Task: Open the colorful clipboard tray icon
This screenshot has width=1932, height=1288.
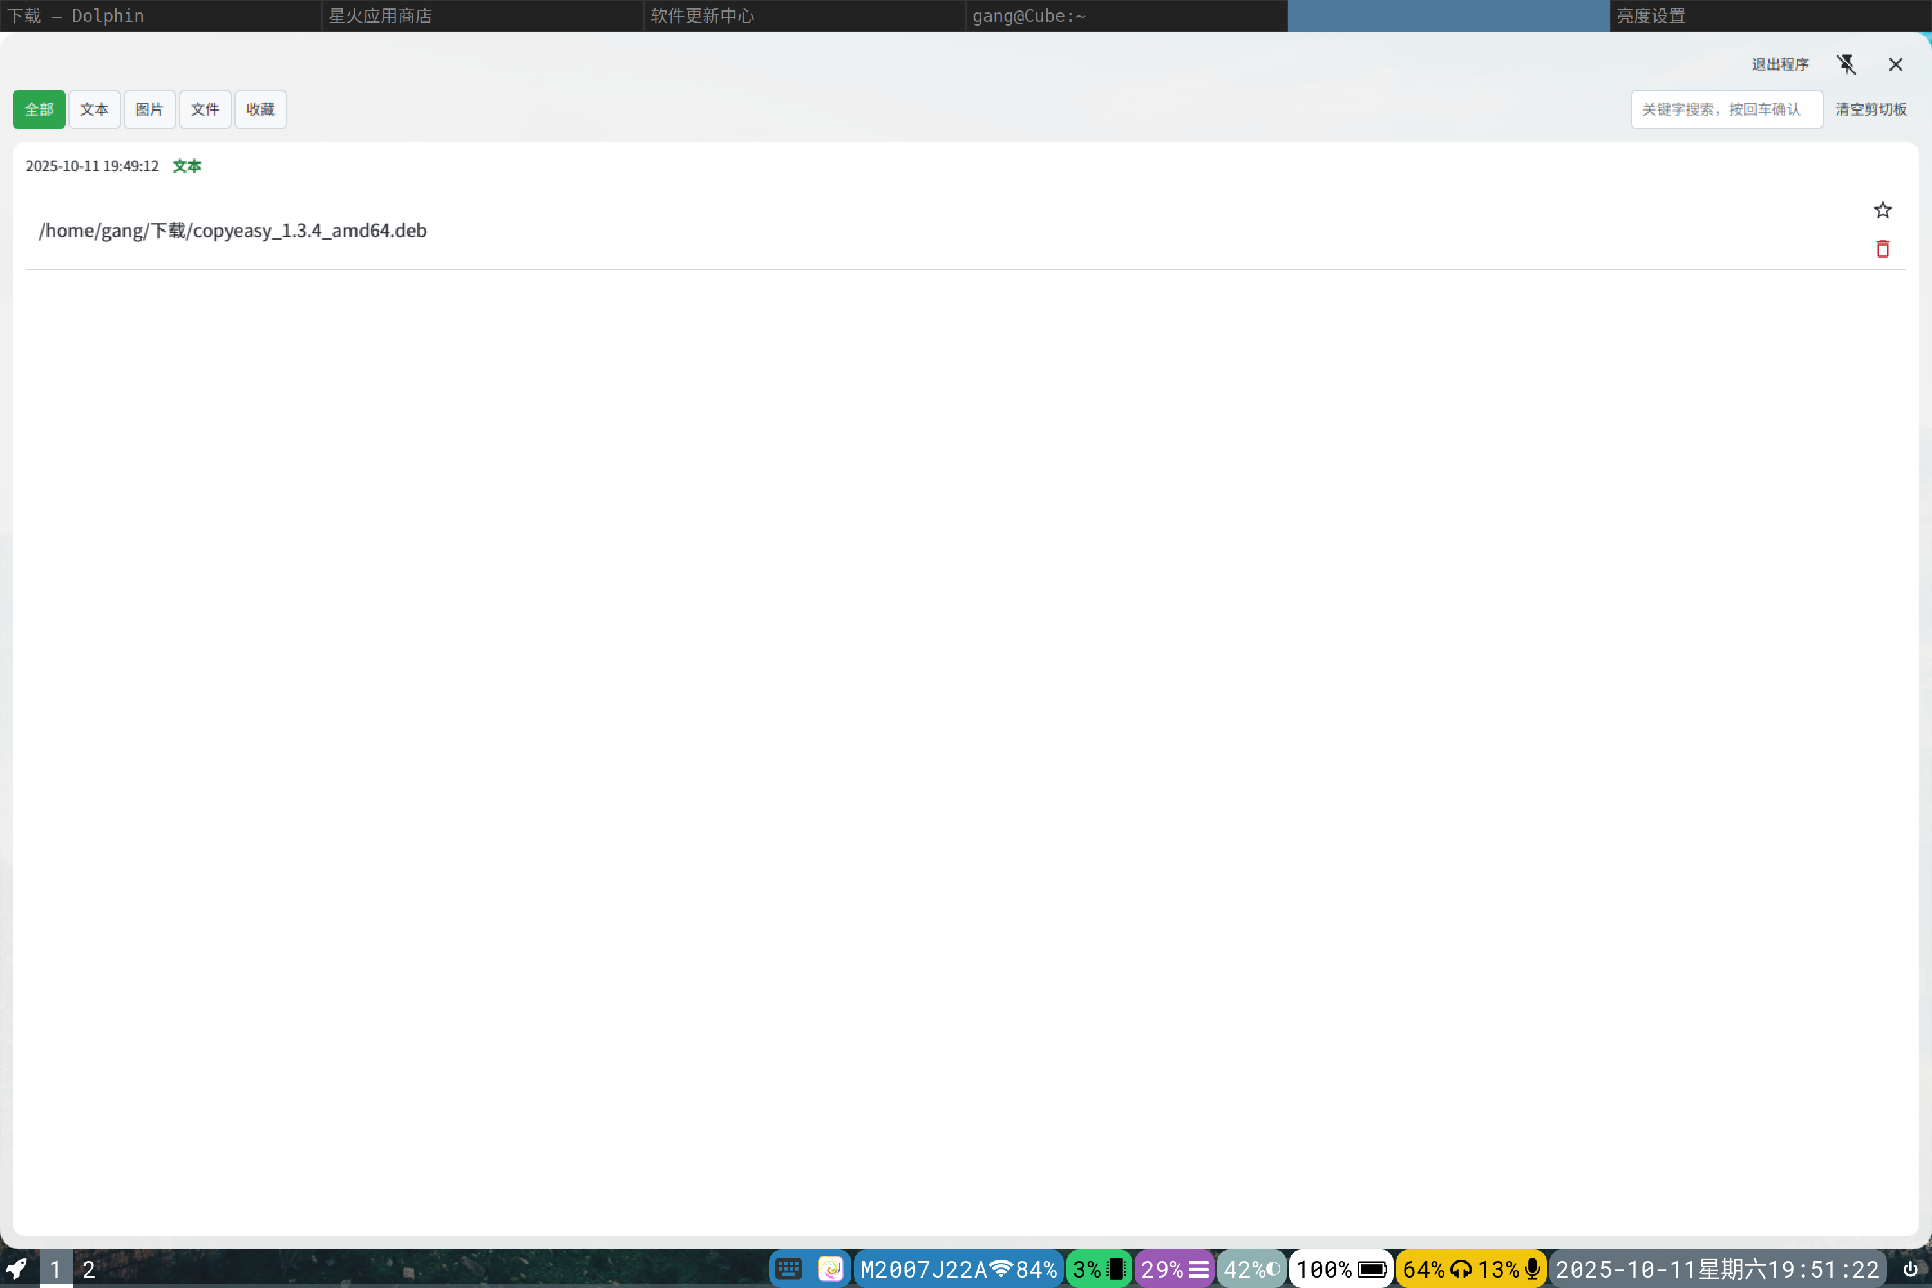Action: [x=831, y=1269]
